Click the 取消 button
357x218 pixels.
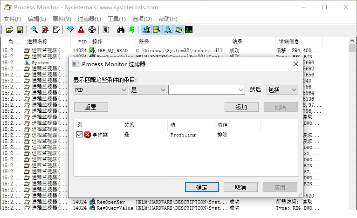pos(240,187)
